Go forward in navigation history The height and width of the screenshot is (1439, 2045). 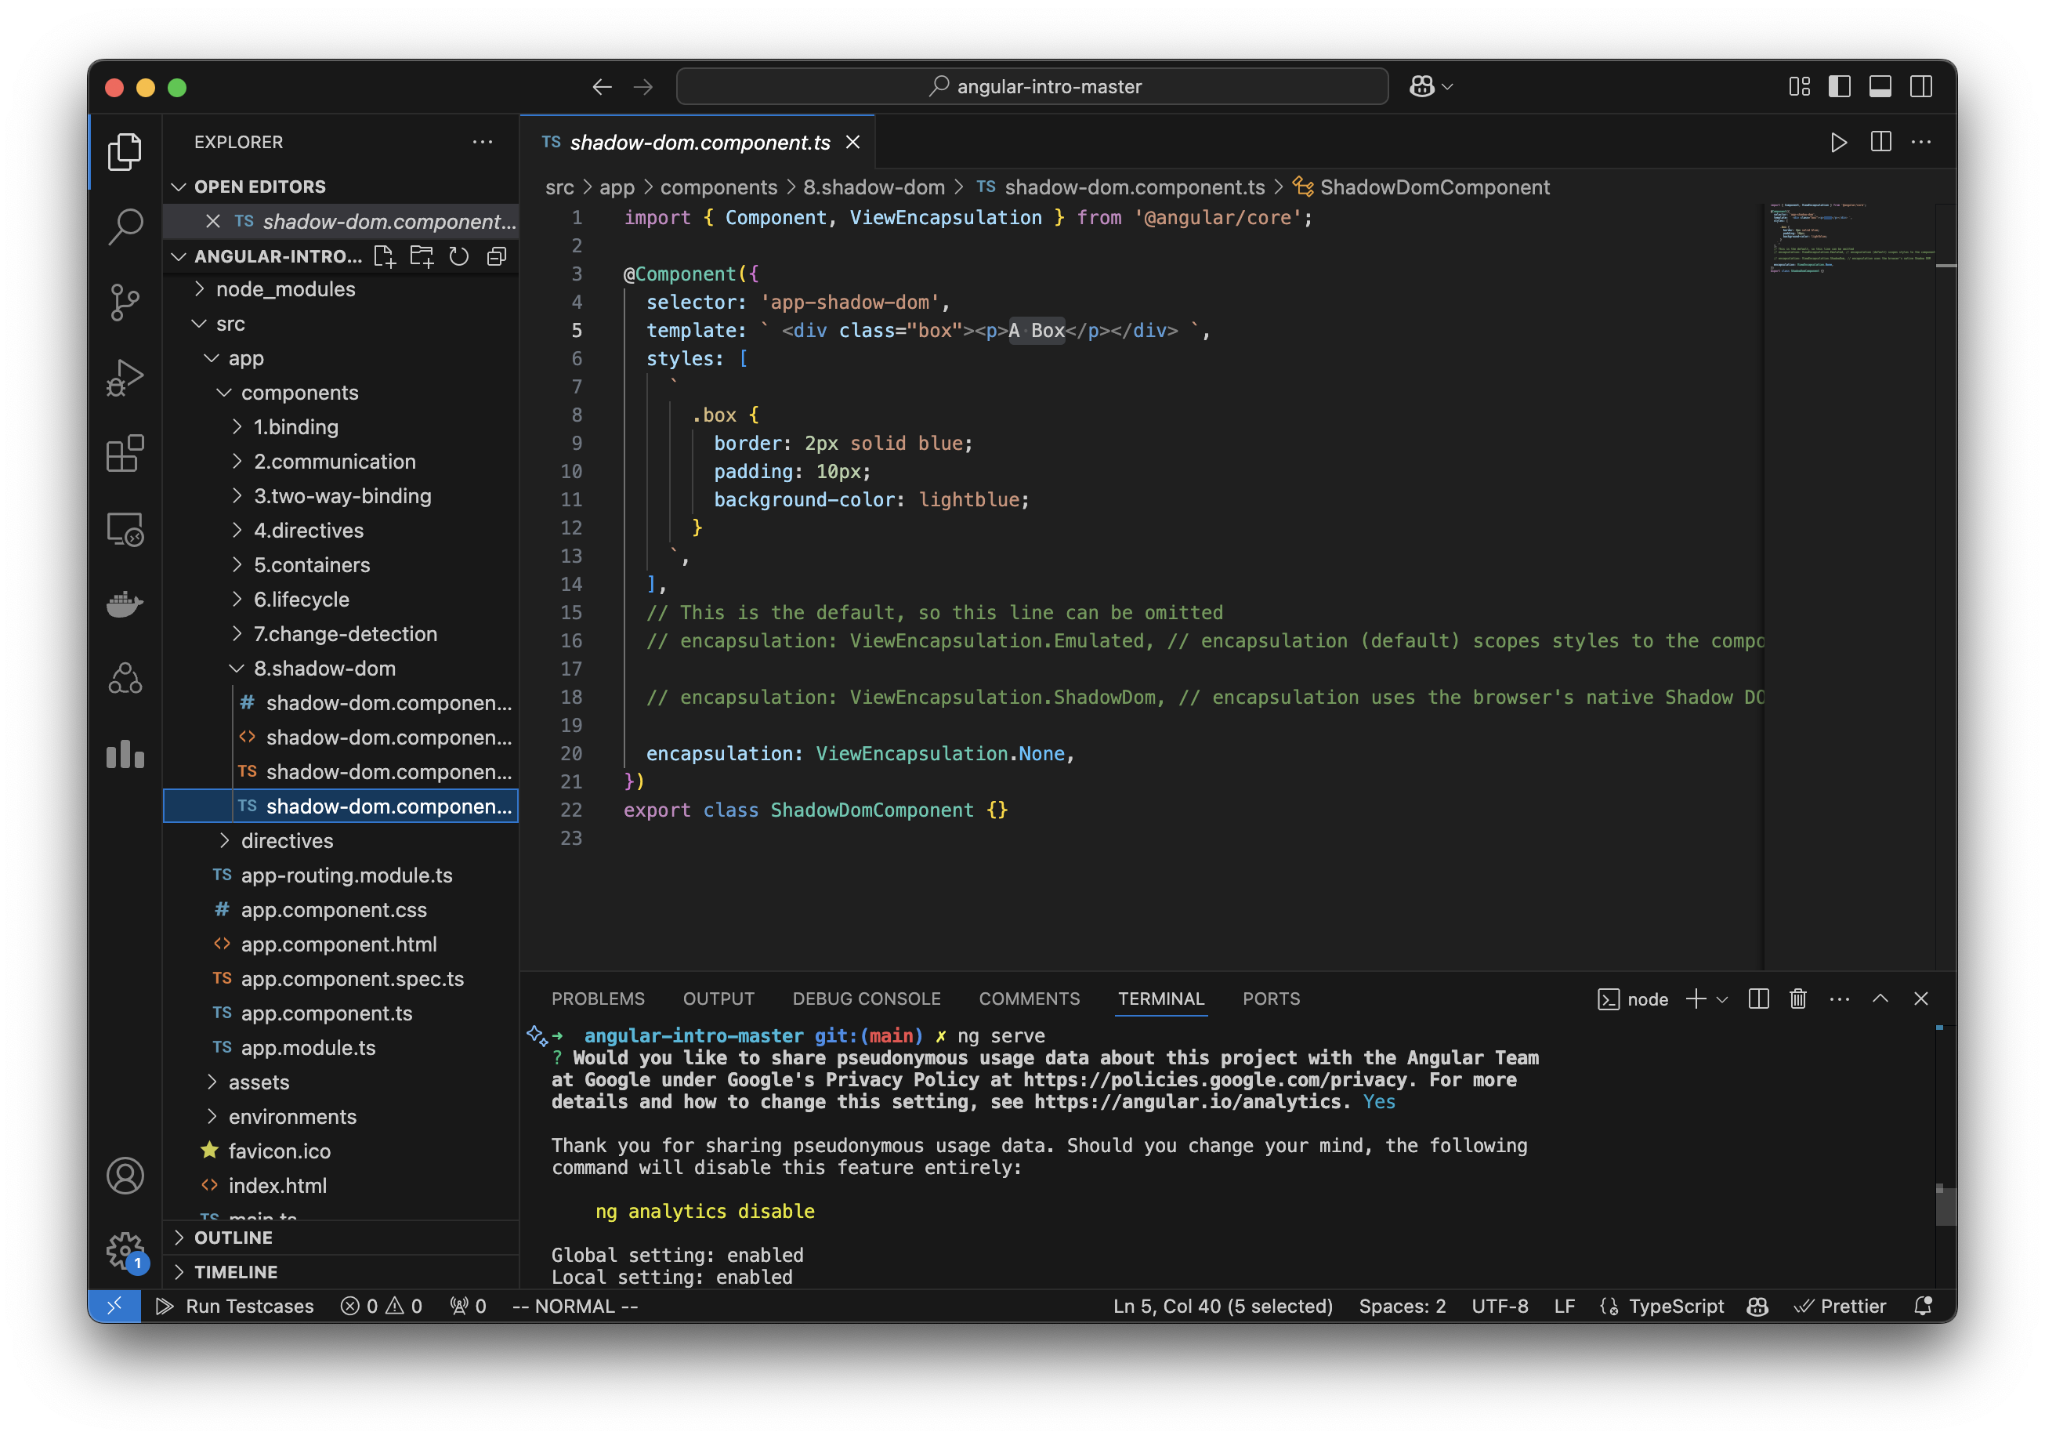643,86
